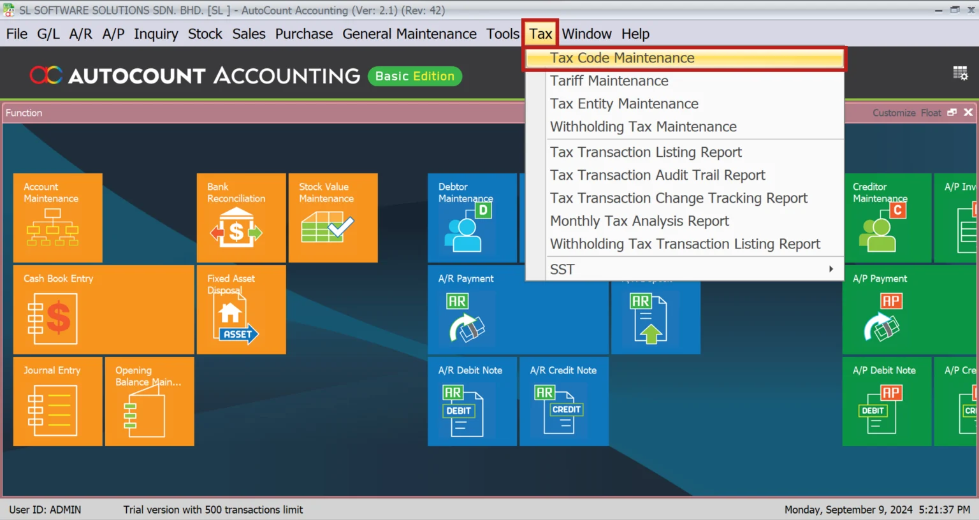This screenshot has width=979, height=520.
Task: Open the A/R Credit Note tile
Action: [x=563, y=401]
